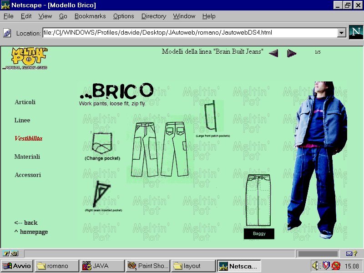Screen dimensions: 364x273
Task: Open the mail envelope icon in status bar
Action: tap(349, 253)
